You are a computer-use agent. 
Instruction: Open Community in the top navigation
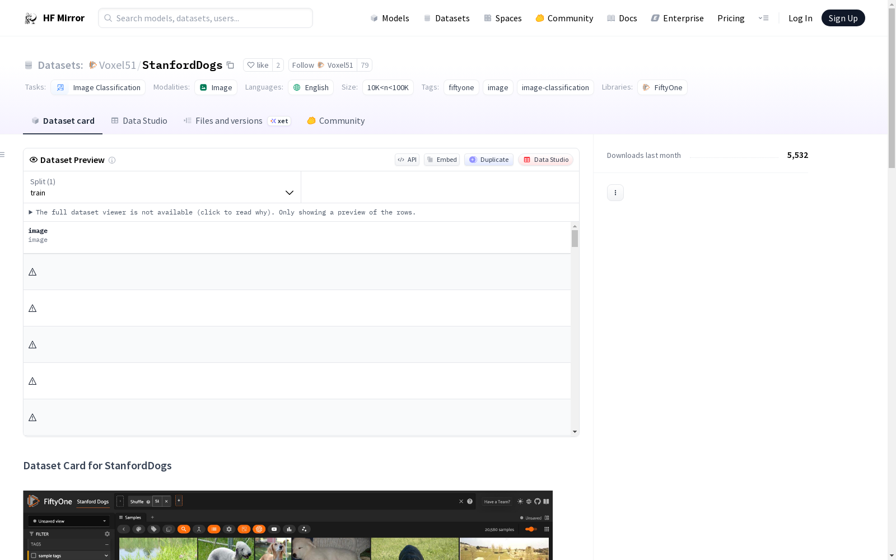564,18
